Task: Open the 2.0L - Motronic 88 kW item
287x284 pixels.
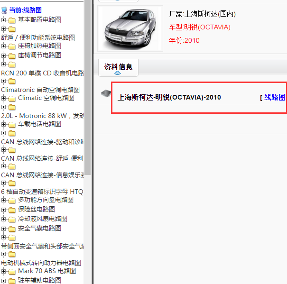Action: click(42, 116)
